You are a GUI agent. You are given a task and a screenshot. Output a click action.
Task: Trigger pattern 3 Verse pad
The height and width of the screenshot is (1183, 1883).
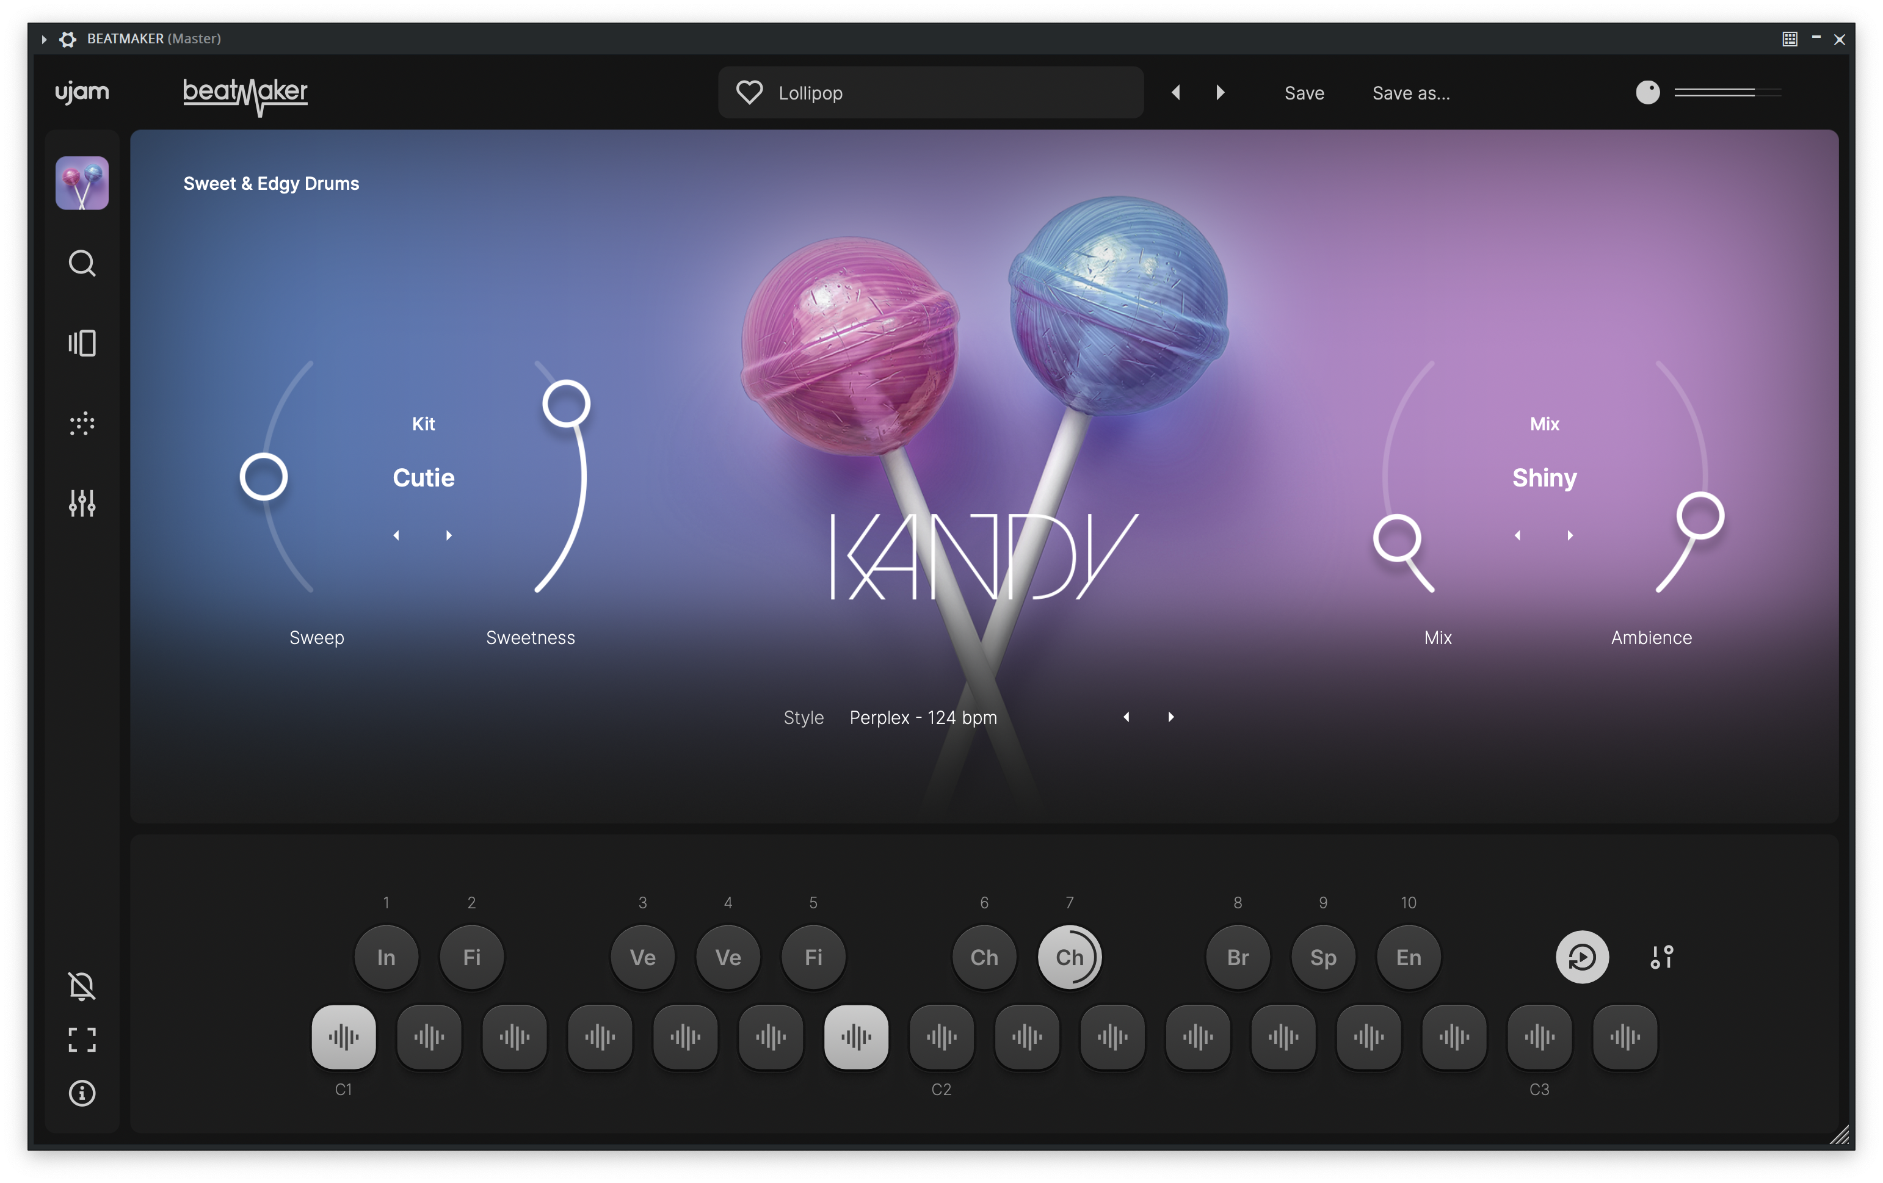tap(643, 958)
